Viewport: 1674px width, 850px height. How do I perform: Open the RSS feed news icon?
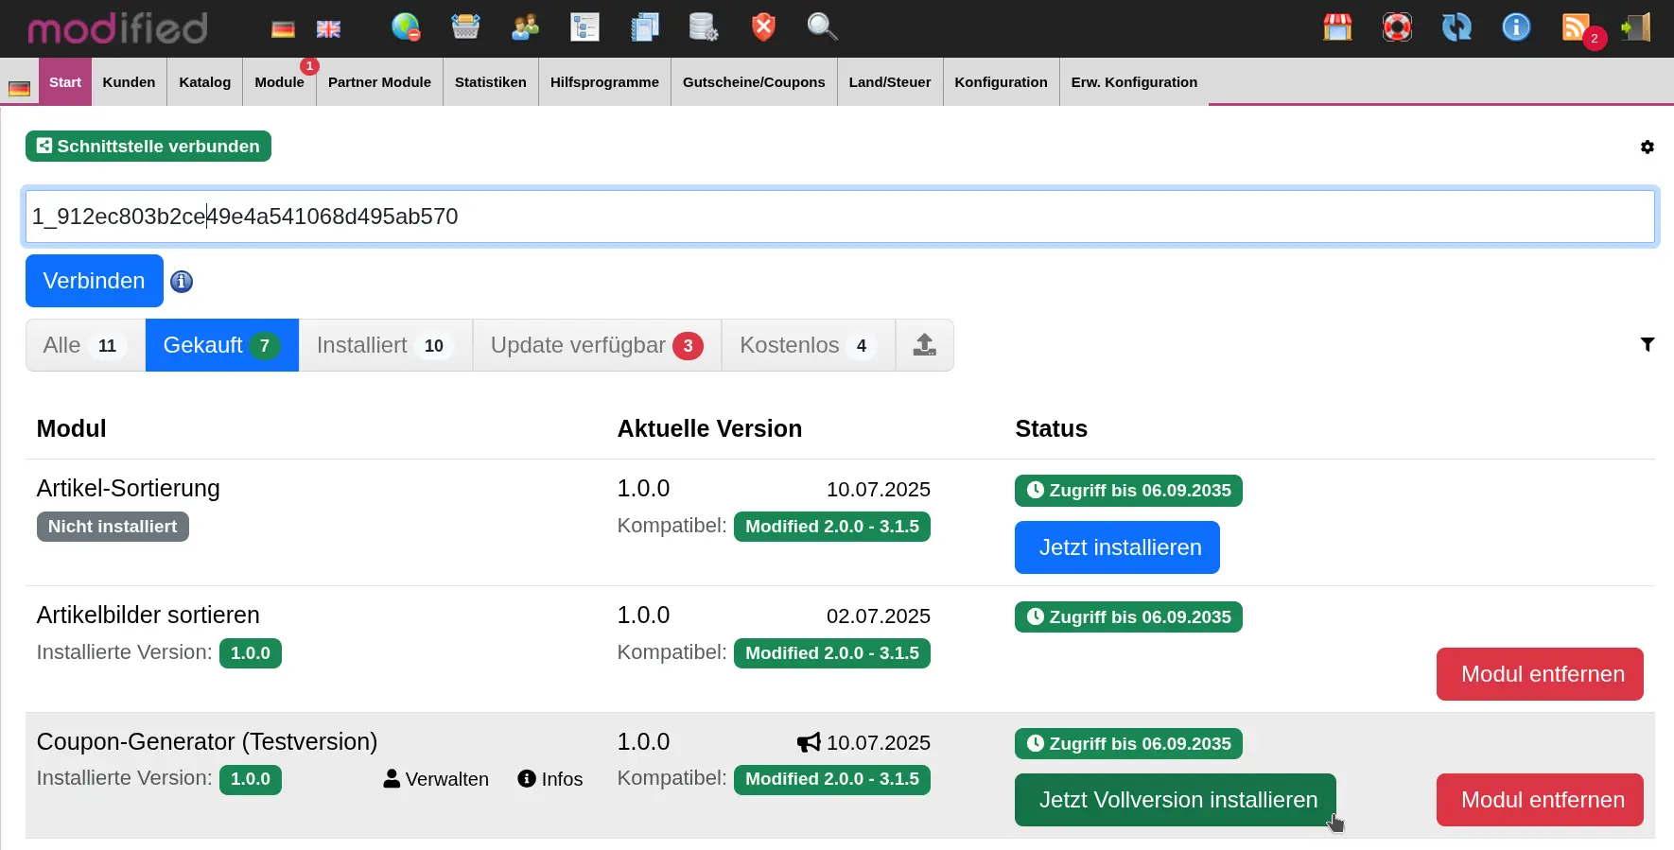[x=1576, y=27]
